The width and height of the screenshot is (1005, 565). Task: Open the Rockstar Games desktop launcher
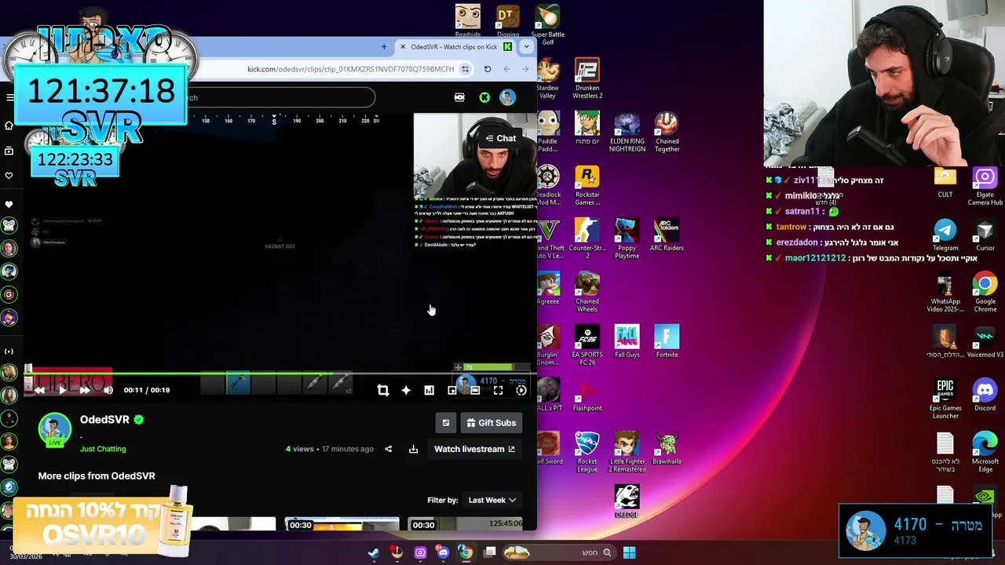[x=587, y=185]
